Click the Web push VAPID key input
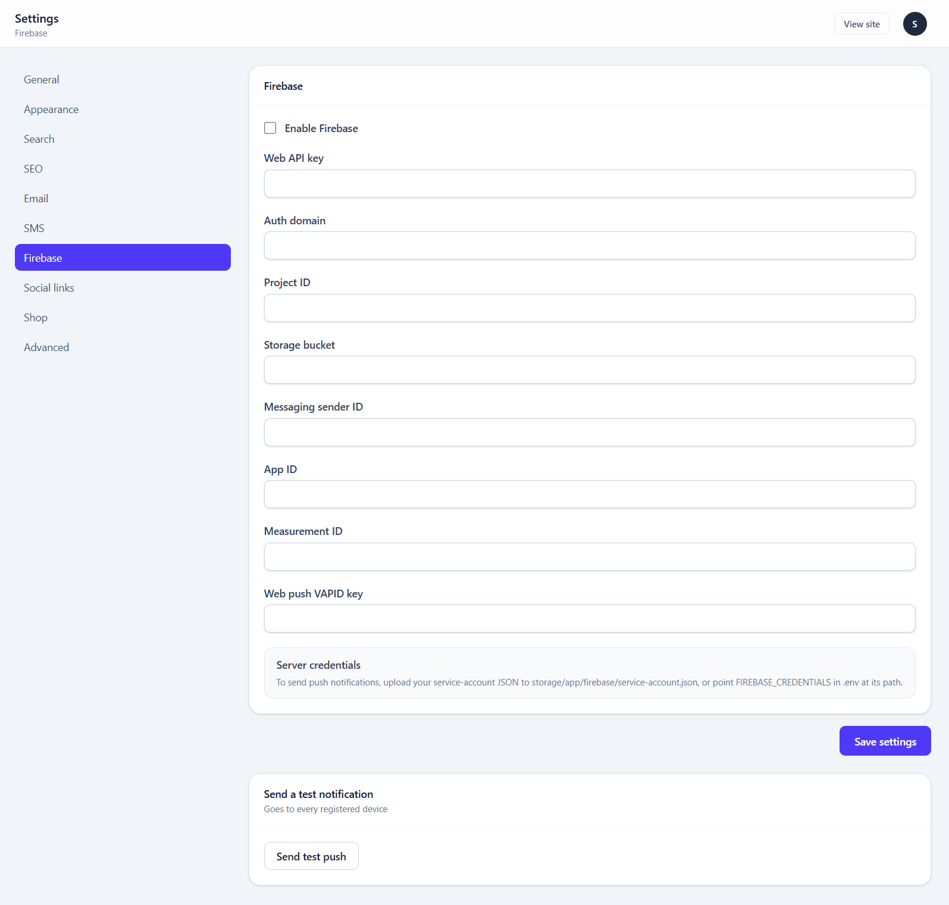 pos(590,618)
